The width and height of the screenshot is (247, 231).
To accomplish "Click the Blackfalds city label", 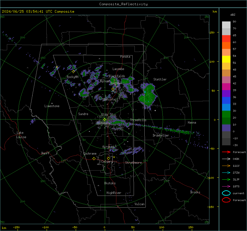I will coord(117,76).
